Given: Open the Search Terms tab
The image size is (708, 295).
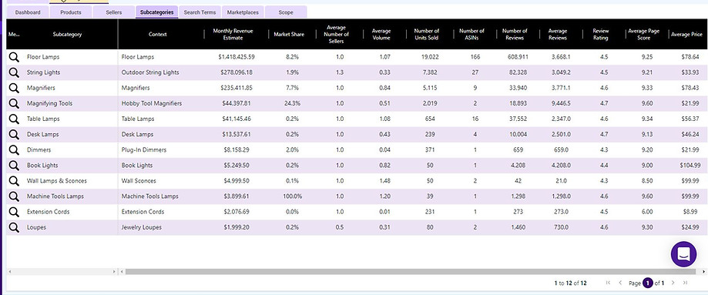Looking at the screenshot, I should coord(200,12).
